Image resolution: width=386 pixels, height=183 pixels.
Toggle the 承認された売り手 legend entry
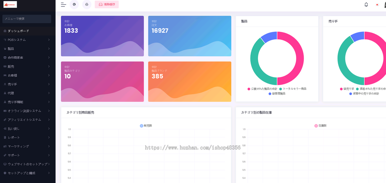point(371,89)
